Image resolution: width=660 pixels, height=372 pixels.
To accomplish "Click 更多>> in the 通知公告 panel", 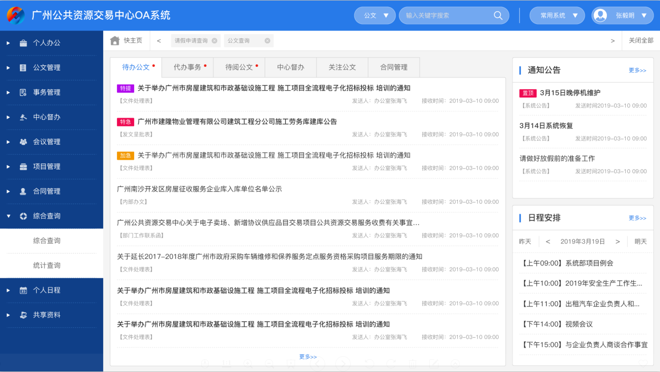I will tap(637, 70).
